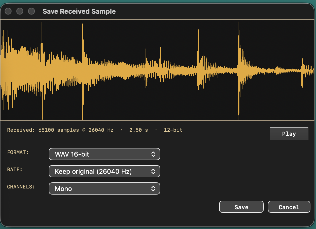
Task: Click the 'Save Received Sample' window title
Action: tap(79, 11)
